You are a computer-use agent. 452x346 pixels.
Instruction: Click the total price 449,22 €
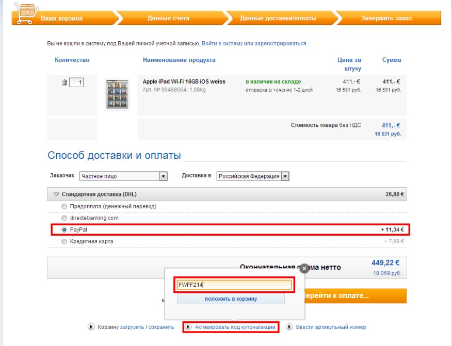click(385, 263)
